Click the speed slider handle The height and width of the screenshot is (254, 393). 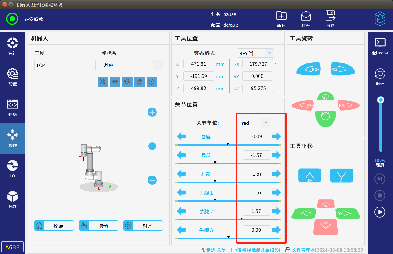tap(381, 100)
